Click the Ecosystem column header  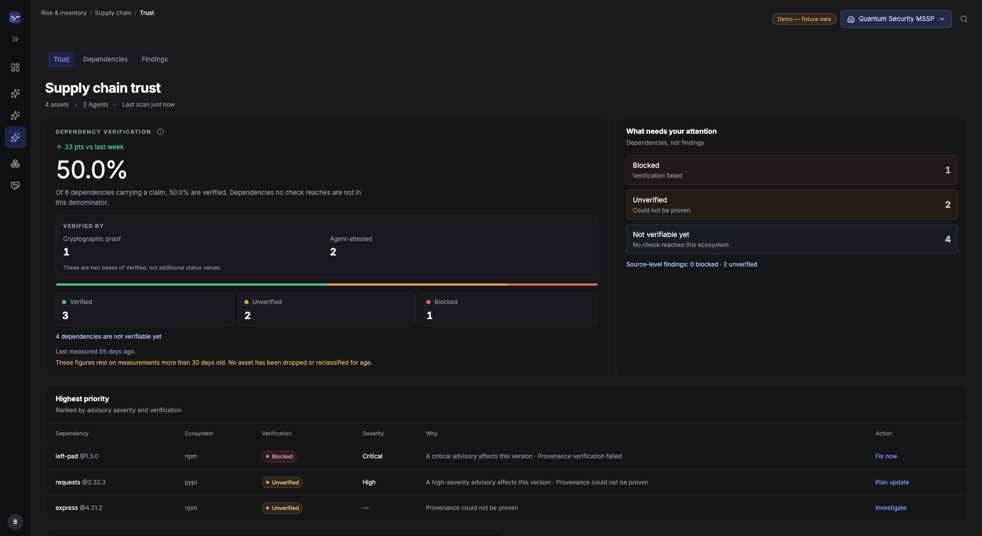coord(199,434)
